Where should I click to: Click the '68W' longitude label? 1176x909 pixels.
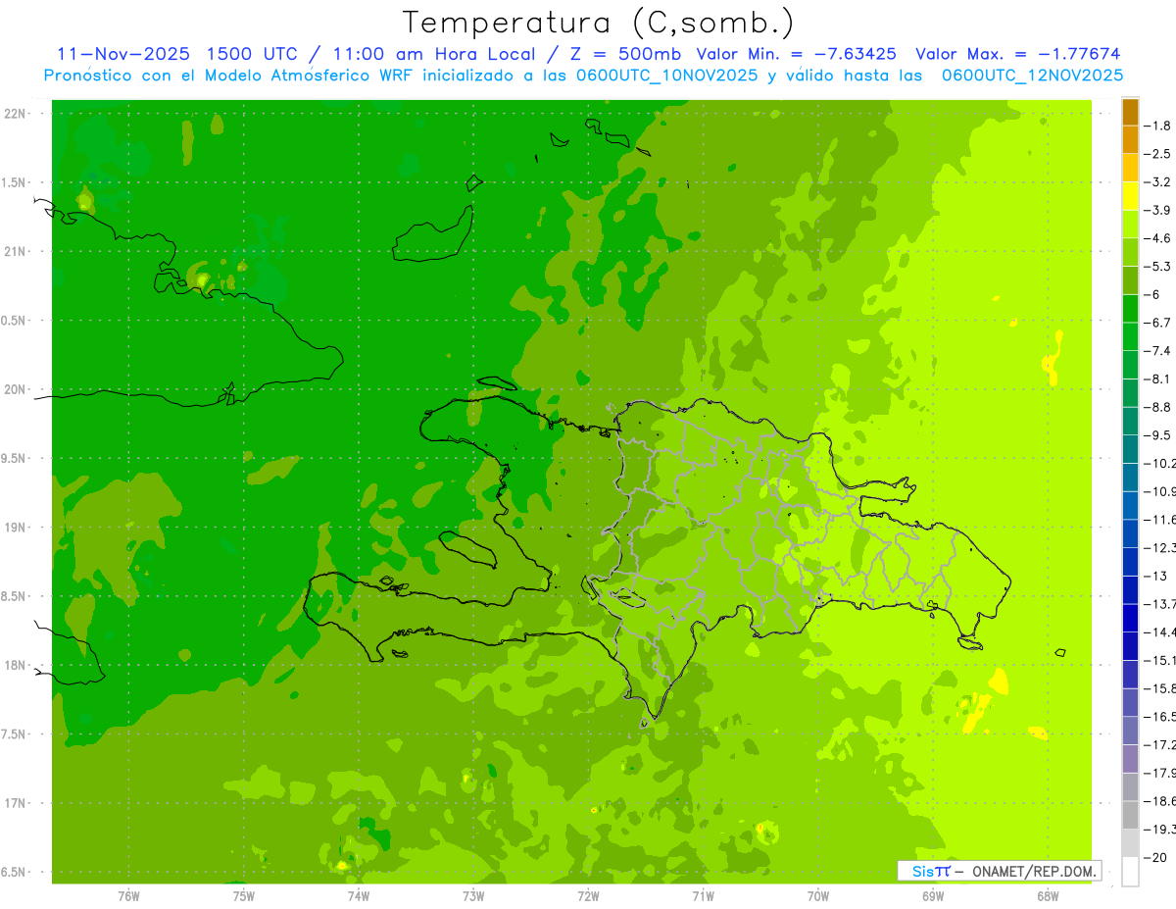coord(1048,896)
